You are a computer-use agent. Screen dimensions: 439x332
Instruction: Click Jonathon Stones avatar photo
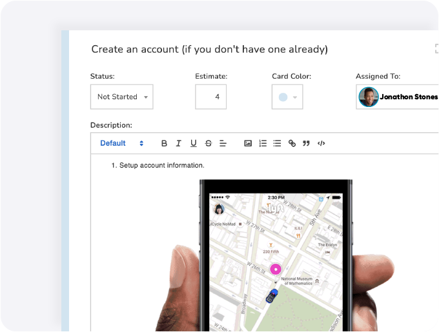369,97
